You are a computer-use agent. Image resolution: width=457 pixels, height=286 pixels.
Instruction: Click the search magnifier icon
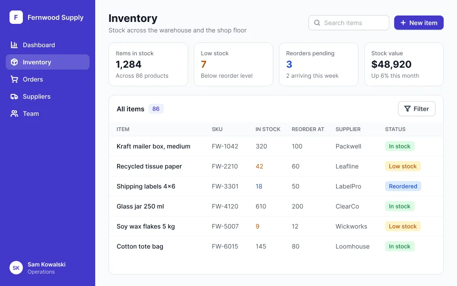317,23
